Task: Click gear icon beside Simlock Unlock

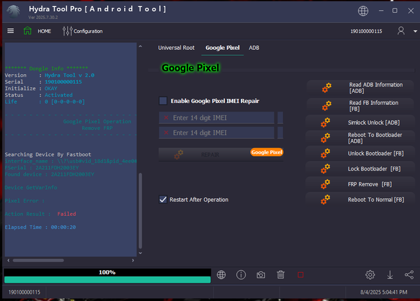Action: [325, 123]
